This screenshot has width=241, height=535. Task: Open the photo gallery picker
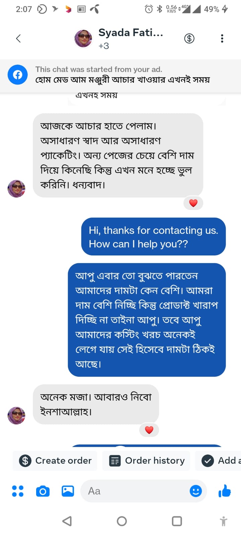(x=67, y=491)
